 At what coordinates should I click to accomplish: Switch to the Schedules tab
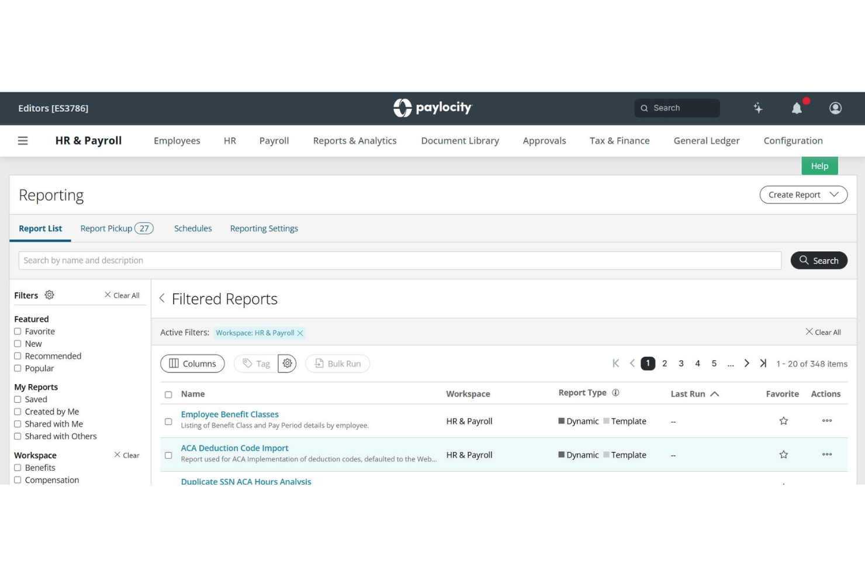point(193,229)
